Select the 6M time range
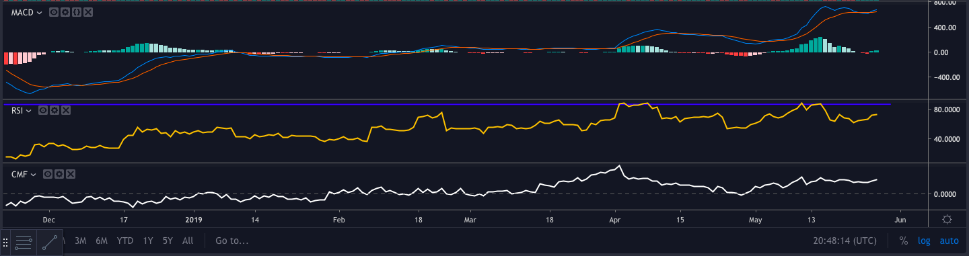The height and width of the screenshot is (256, 969). click(102, 241)
